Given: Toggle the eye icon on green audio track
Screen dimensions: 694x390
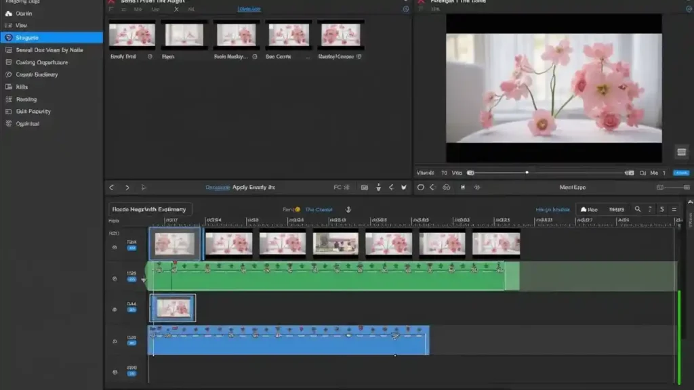Looking at the screenshot, I should coord(115,278).
